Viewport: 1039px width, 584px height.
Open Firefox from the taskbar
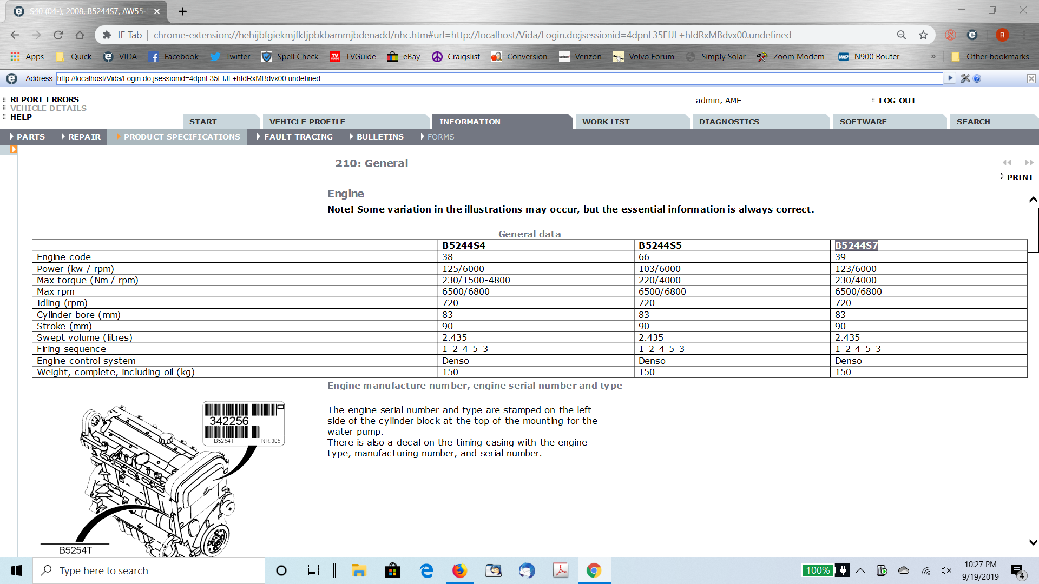(459, 570)
